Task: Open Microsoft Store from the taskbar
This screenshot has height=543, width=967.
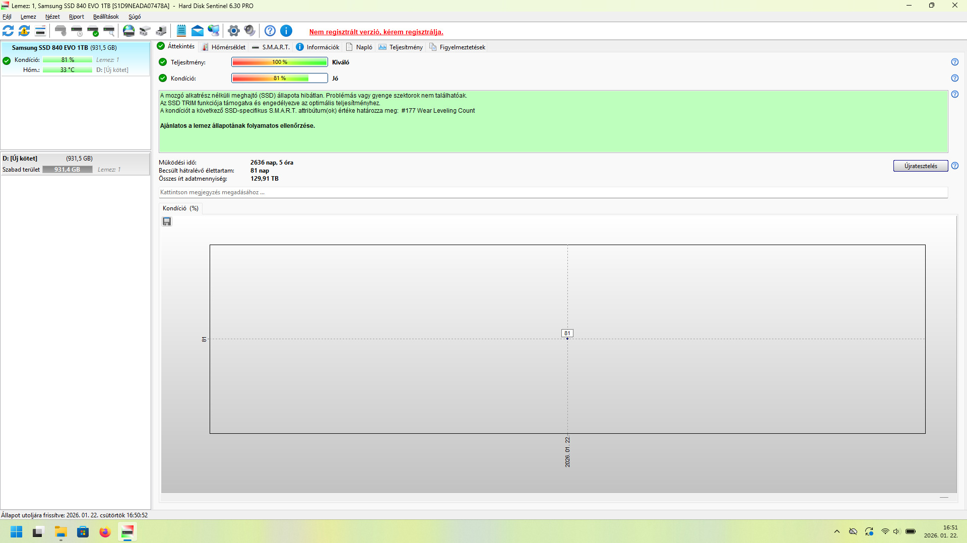Action: [x=83, y=532]
